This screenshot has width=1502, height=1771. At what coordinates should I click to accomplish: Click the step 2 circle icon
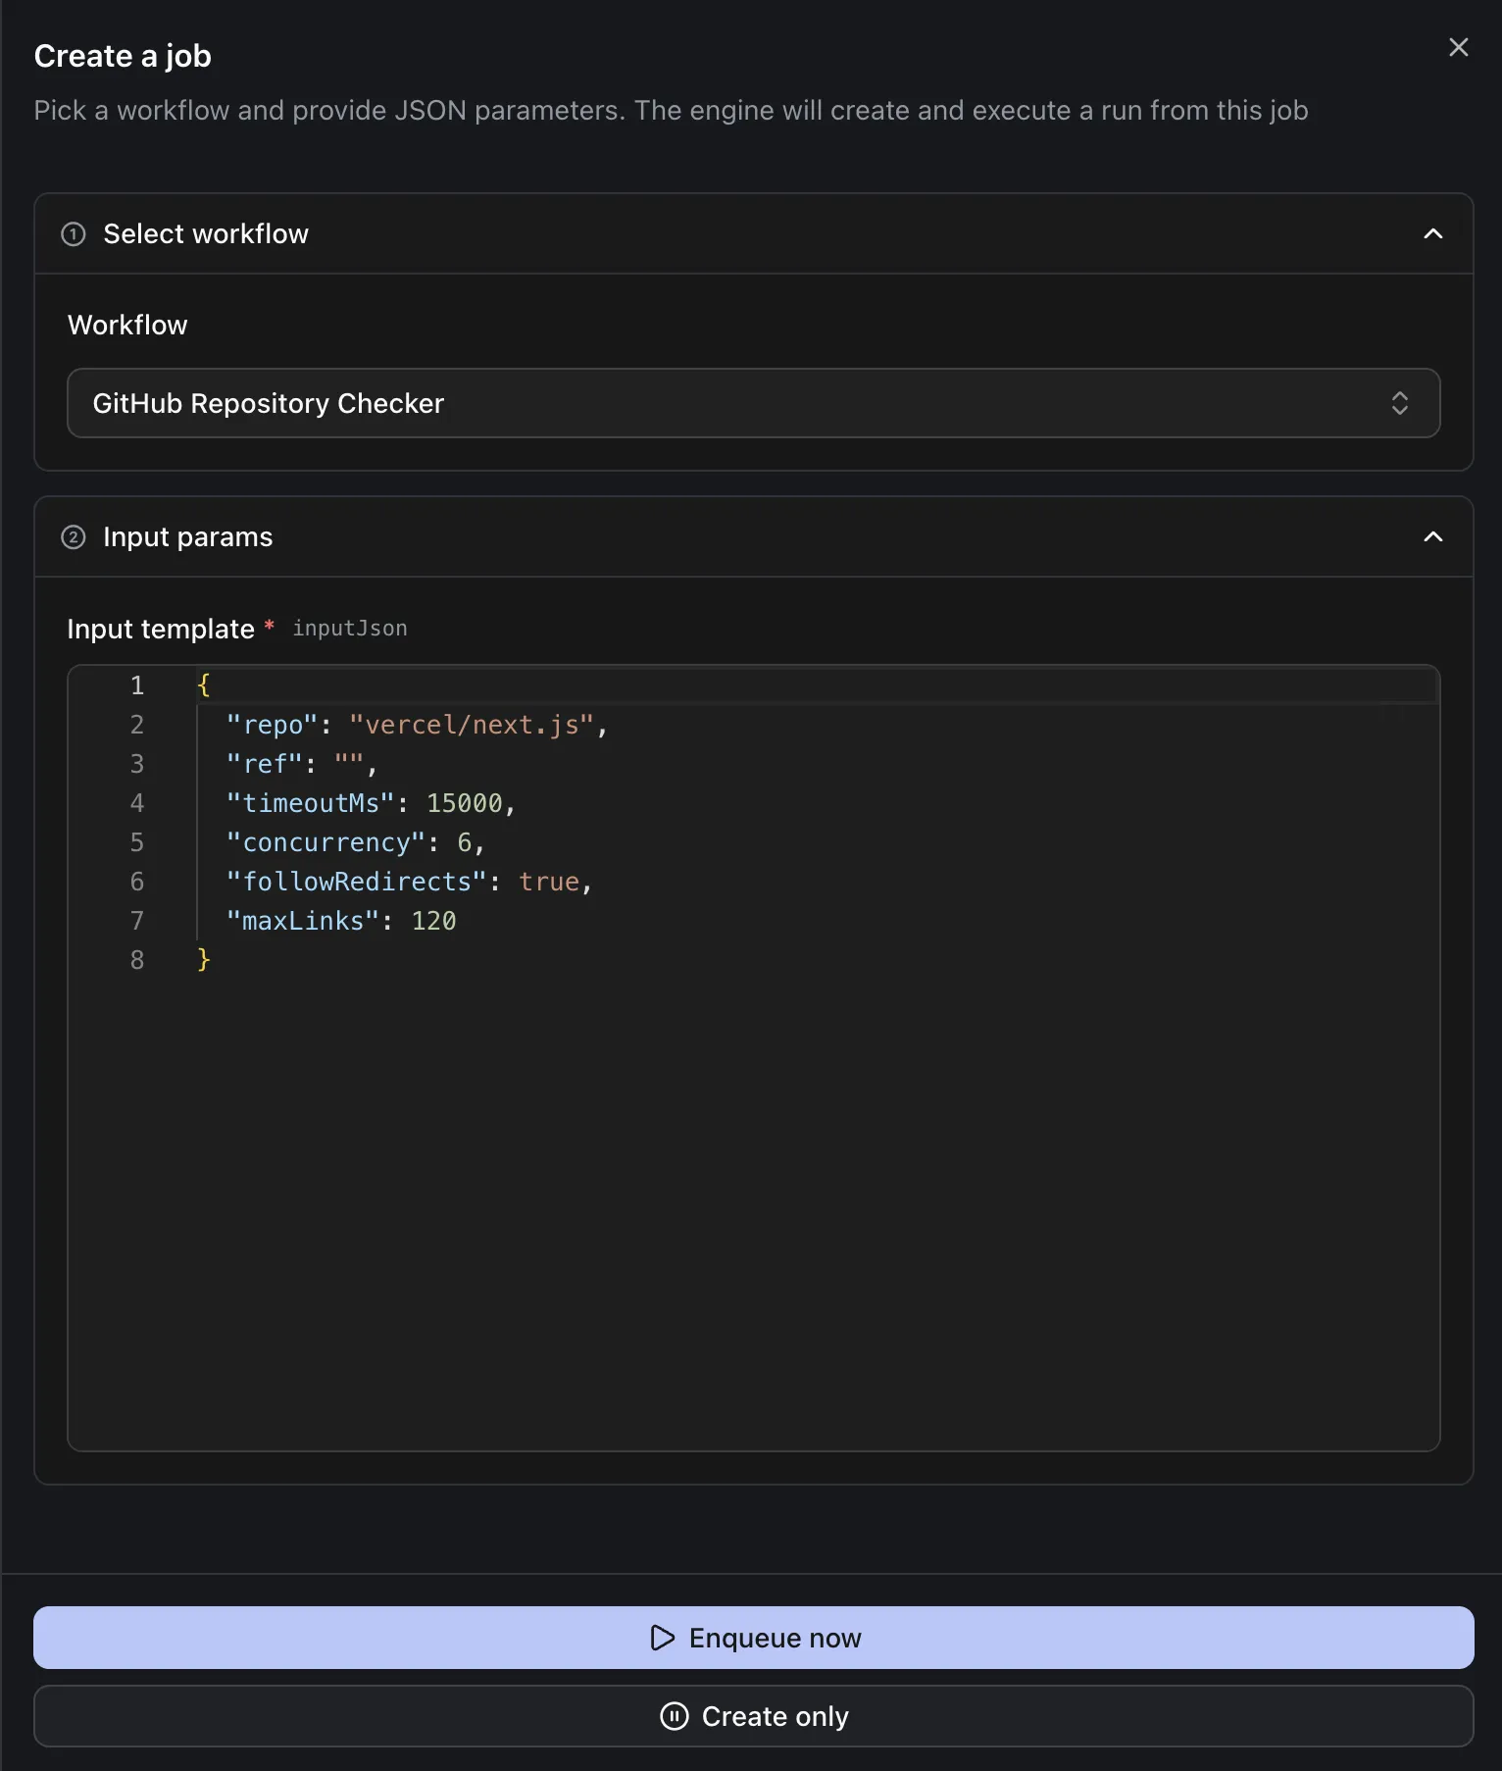pos(74,537)
